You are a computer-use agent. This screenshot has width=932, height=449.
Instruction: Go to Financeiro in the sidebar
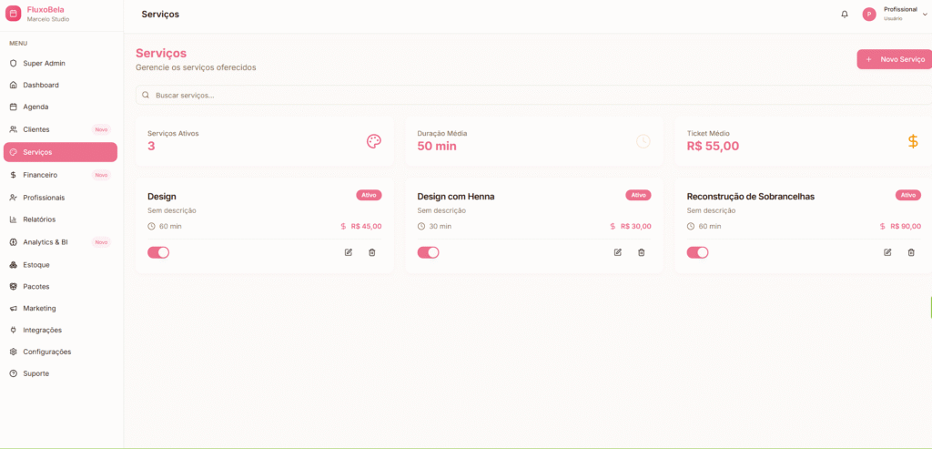tap(40, 175)
